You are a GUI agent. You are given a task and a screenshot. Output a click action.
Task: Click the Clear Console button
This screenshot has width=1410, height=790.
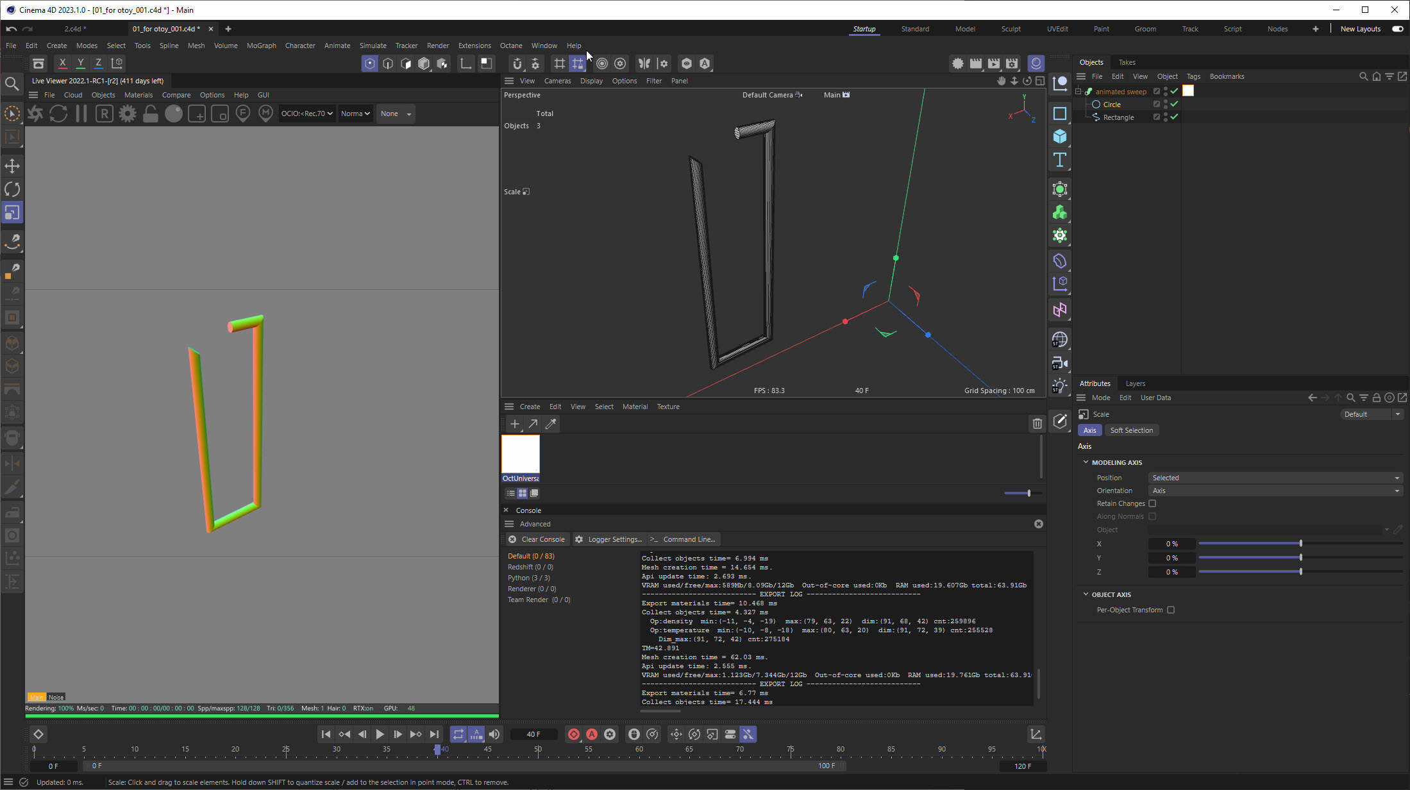(537, 539)
